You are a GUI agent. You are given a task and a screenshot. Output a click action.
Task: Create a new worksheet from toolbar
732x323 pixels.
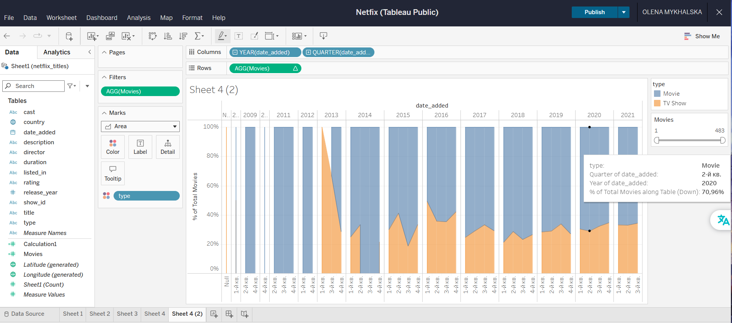click(92, 36)
